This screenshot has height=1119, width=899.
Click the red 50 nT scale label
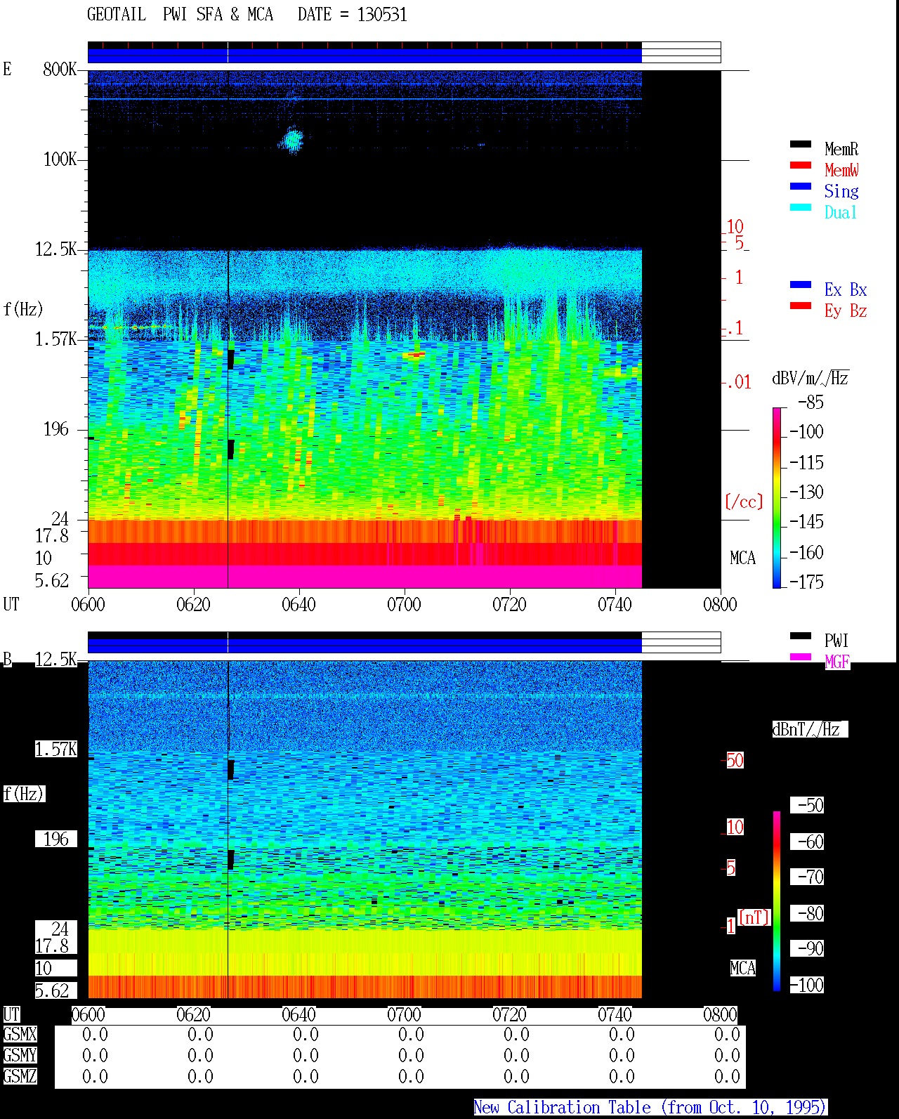pyautogui.click(x=735, y=761)
